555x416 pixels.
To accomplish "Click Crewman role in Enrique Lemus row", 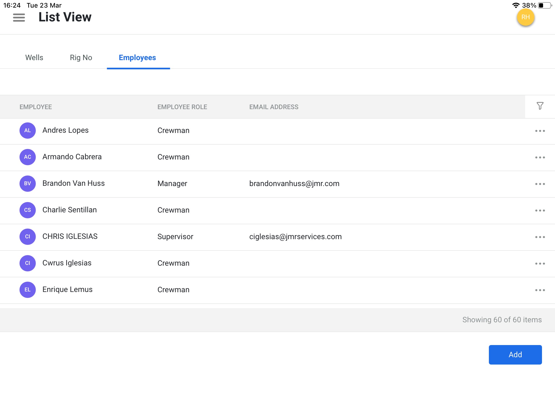I will coord(173,290).
